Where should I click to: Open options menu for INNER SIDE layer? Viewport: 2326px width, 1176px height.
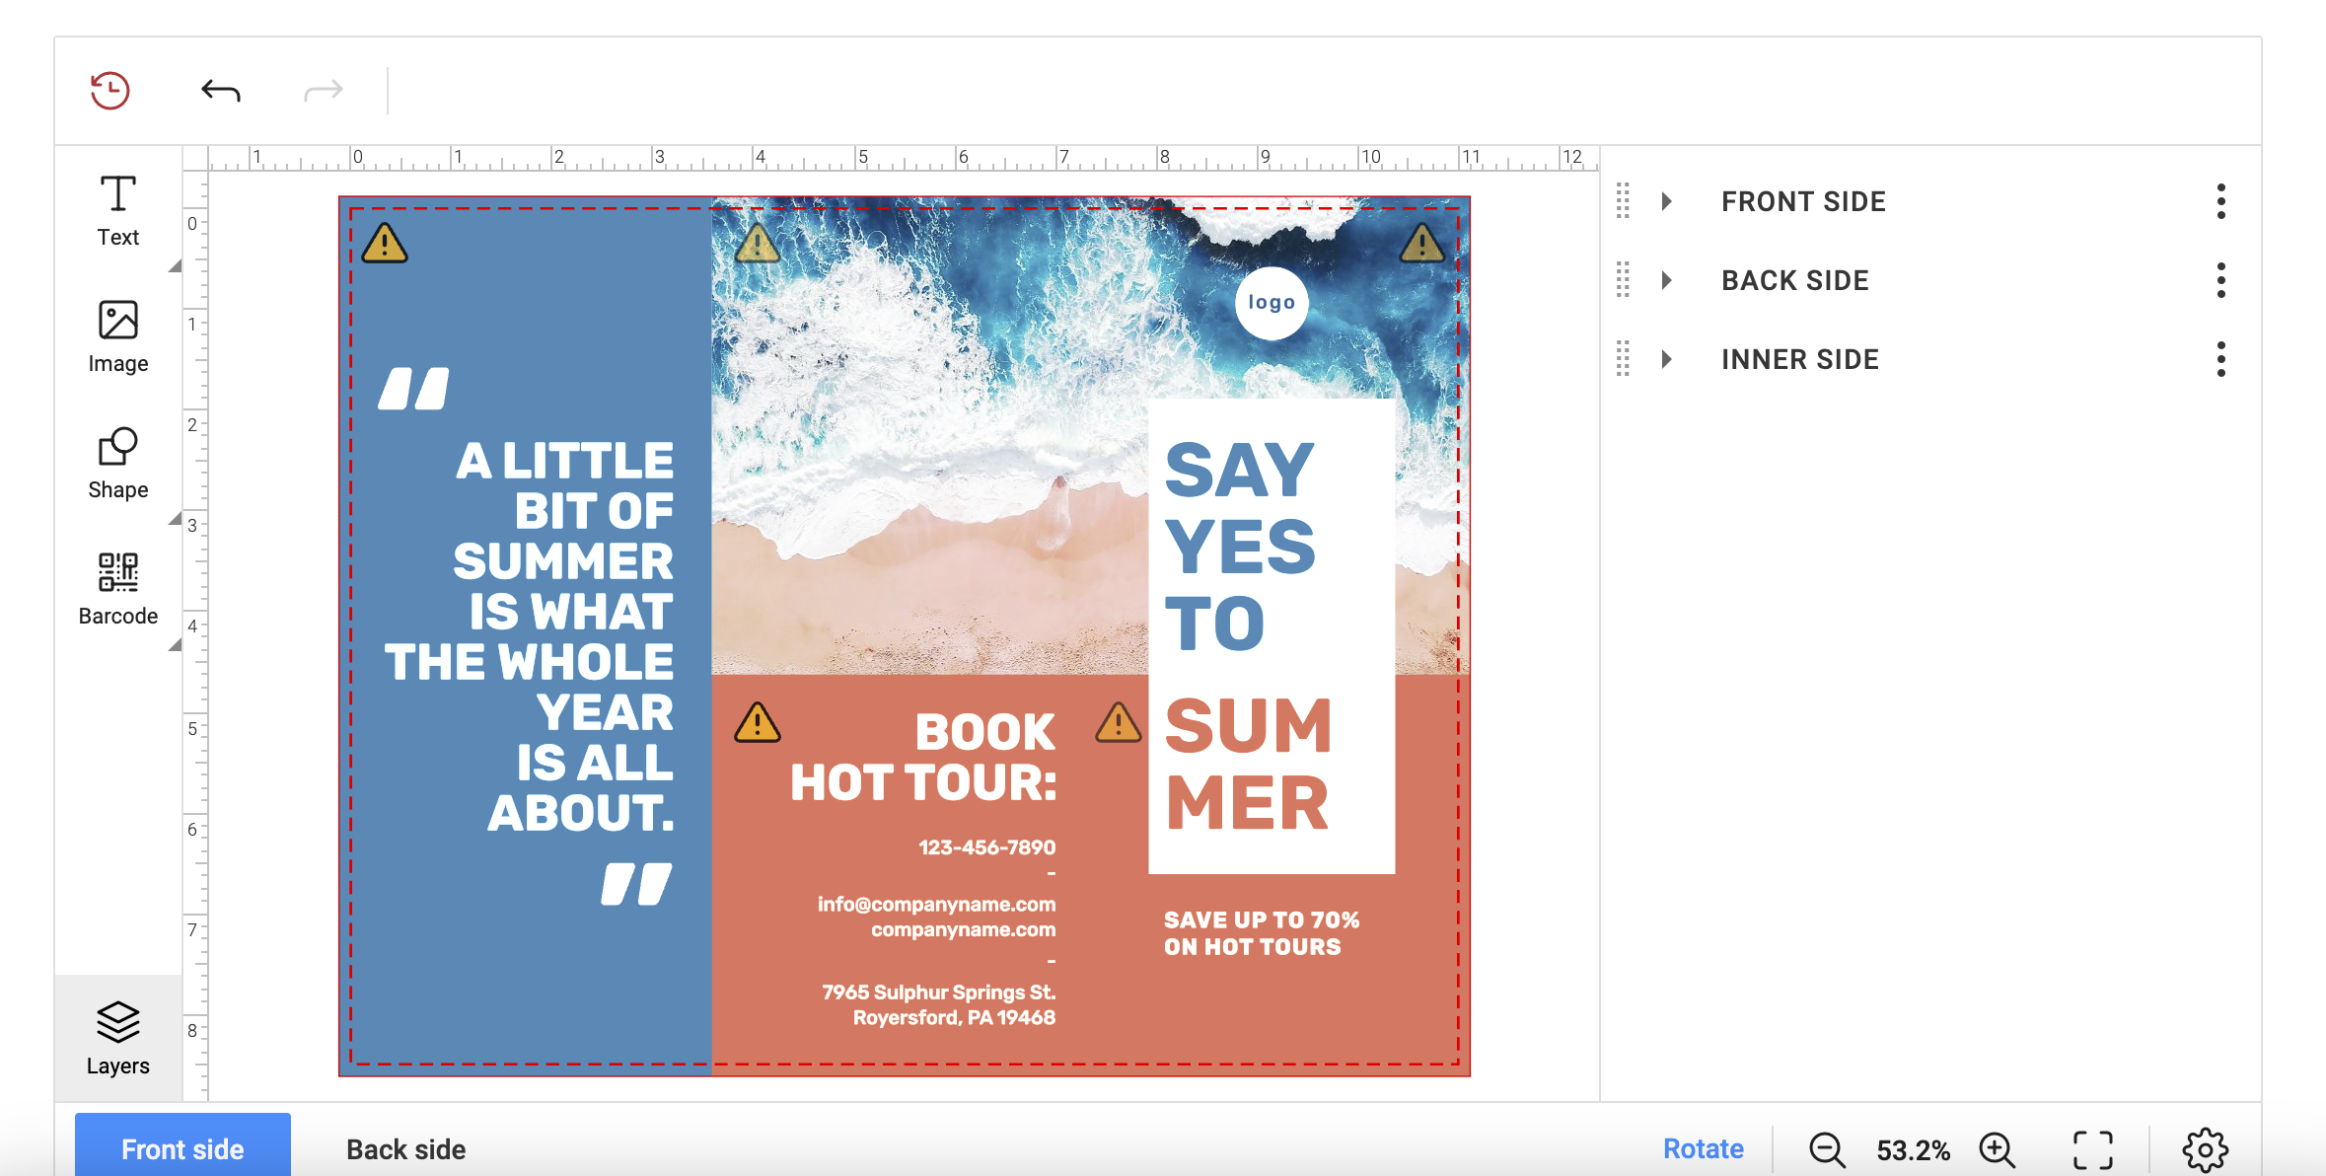click(2221, 359)
